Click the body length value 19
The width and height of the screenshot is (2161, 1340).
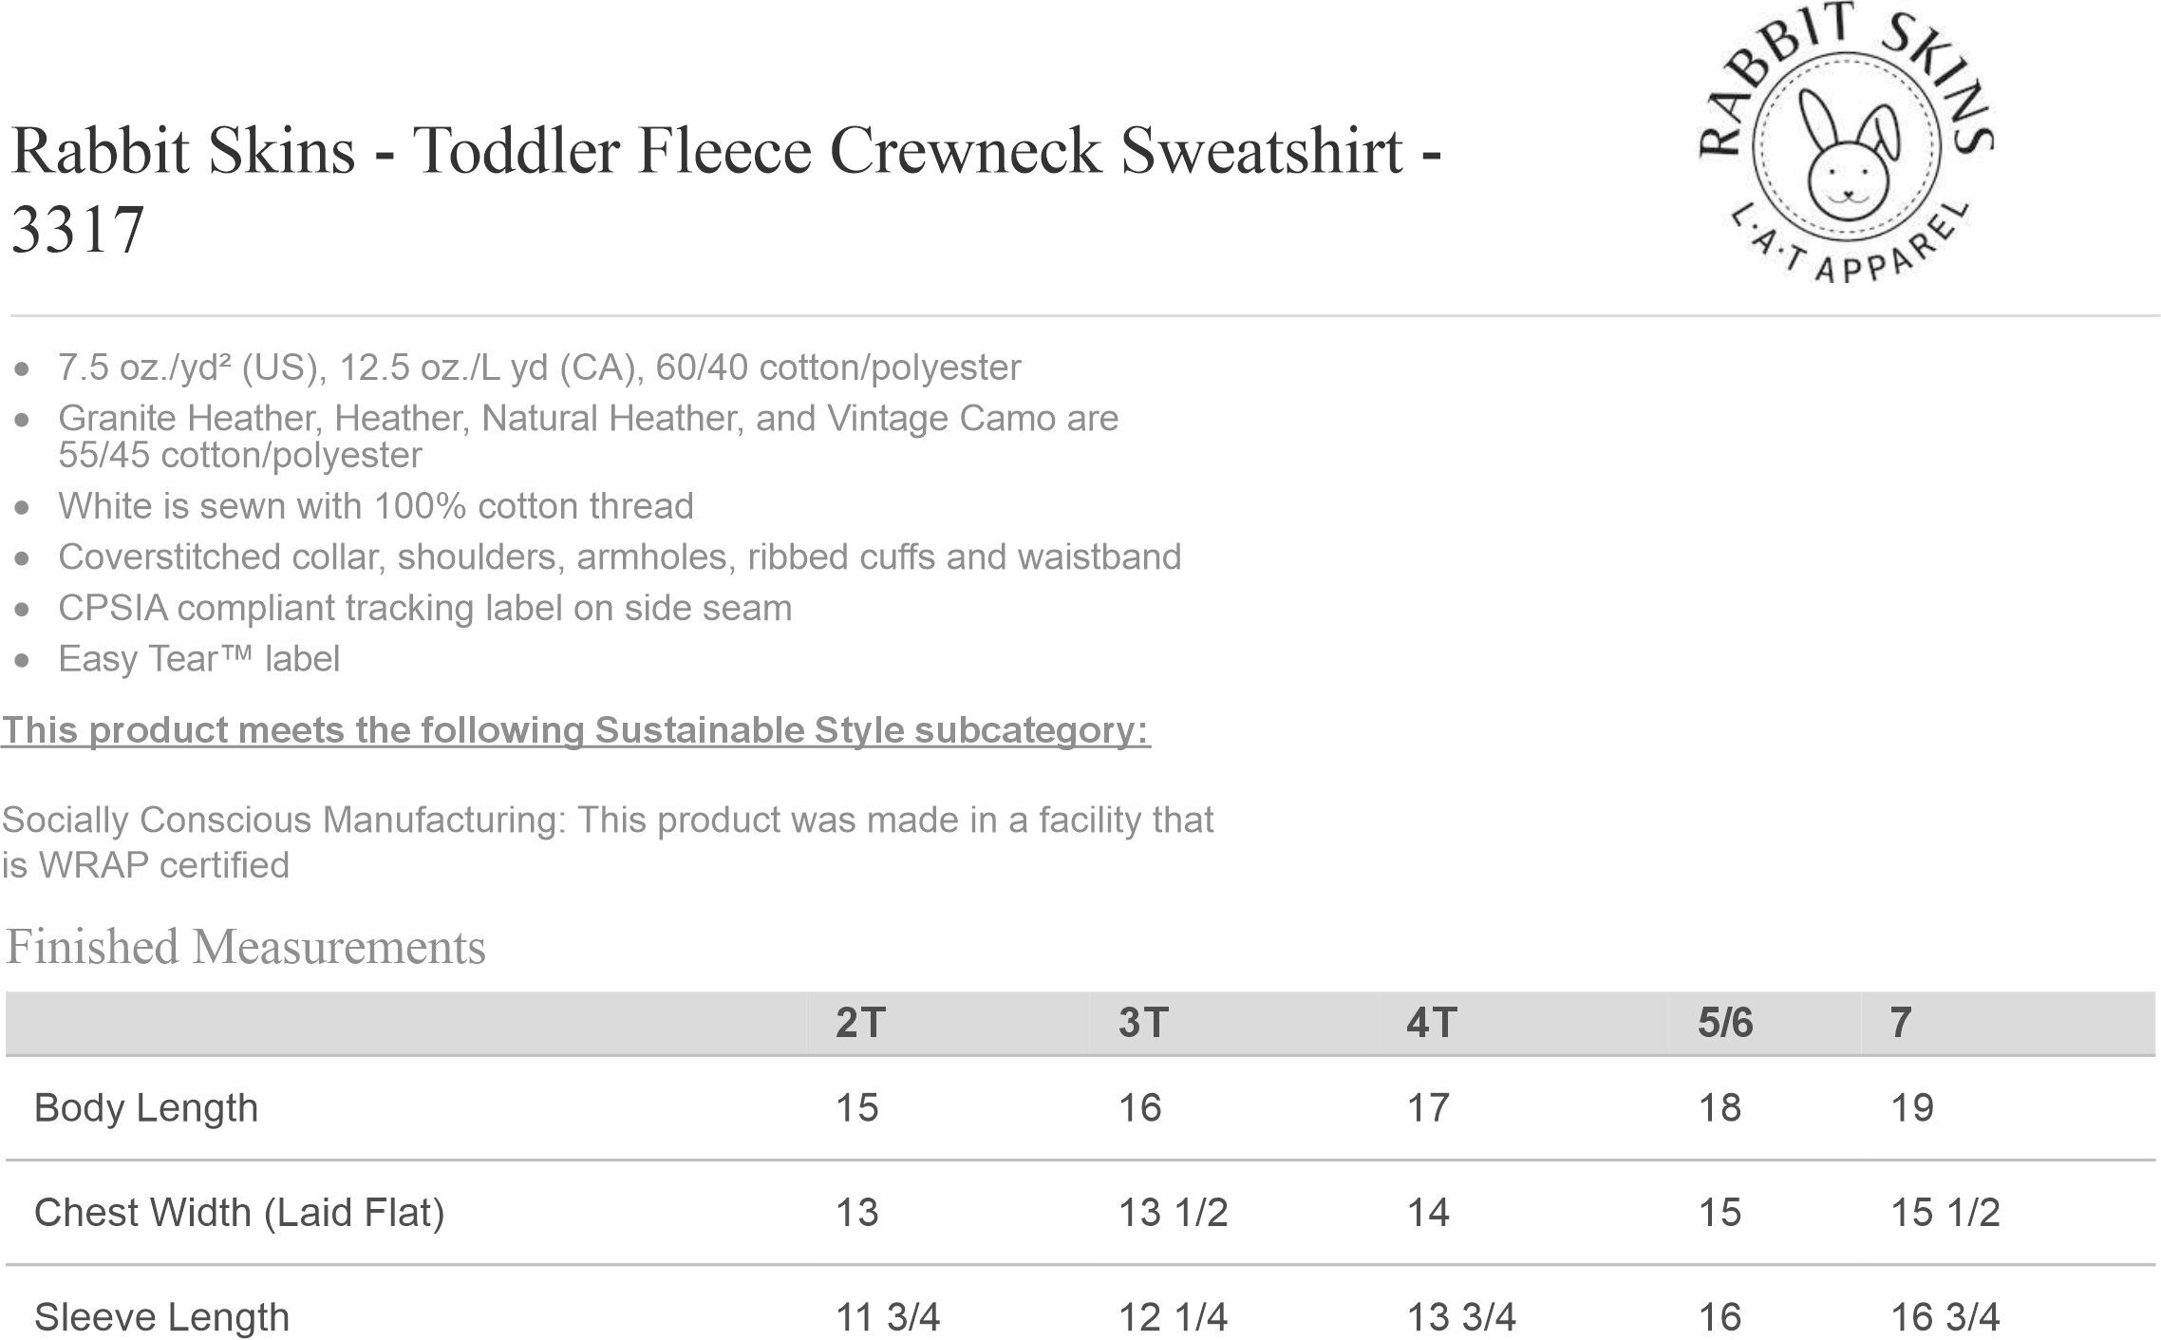point(1912,1108)
